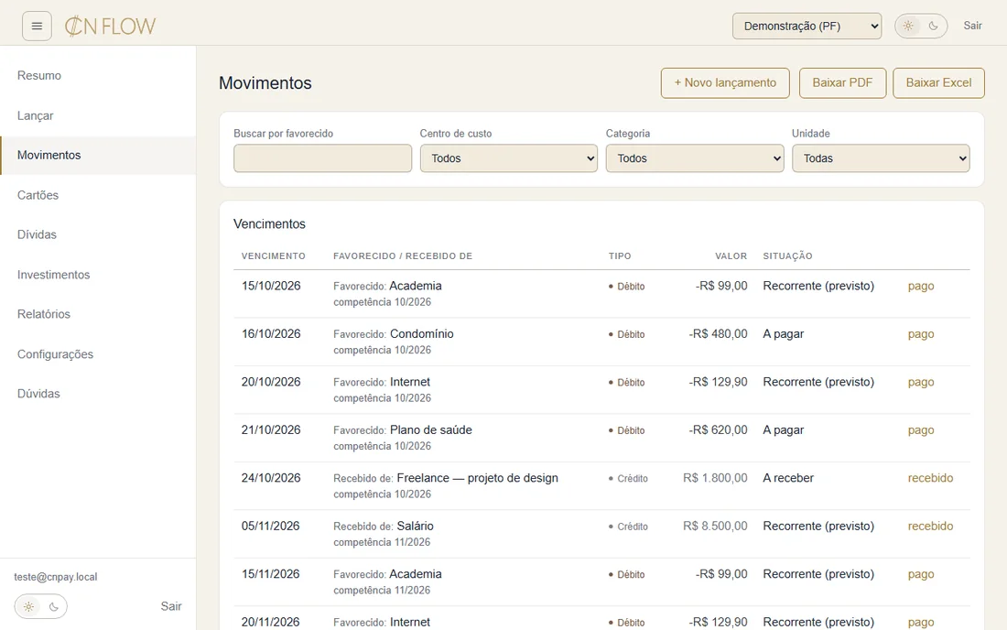Click the CN FLOW logo
1007x630 pixels.
click(x=110, y=27)
